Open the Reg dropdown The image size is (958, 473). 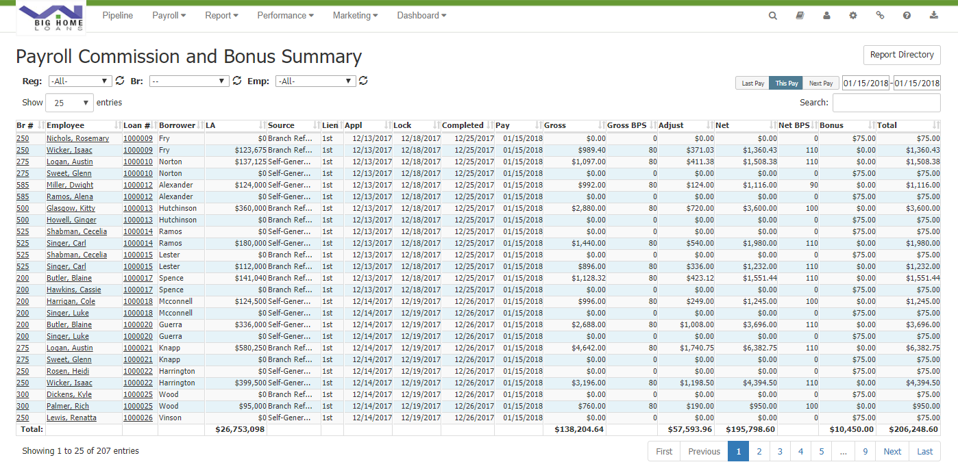tap(80, 81)
